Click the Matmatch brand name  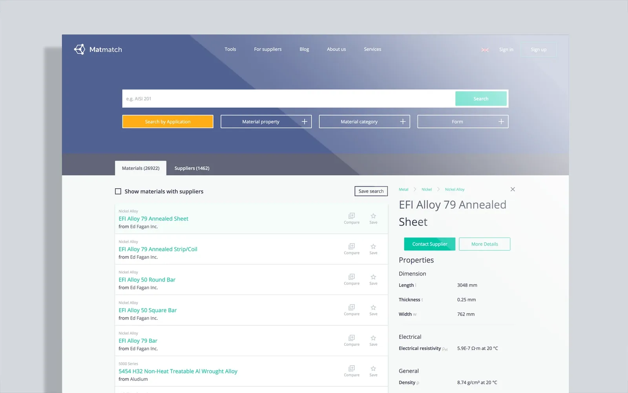106,50
